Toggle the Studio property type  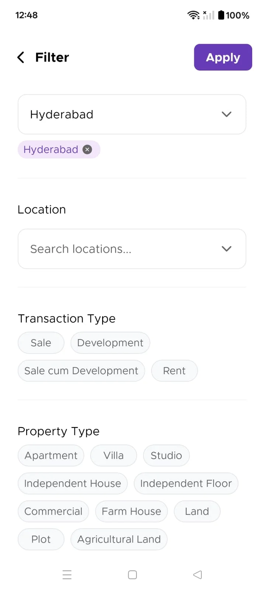(166, 455)
